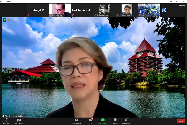Screen dimensions: 187x125
Task: Click the Zoom Meeting title bar icon
Action: pyautogui.click(x=2, y=2)
